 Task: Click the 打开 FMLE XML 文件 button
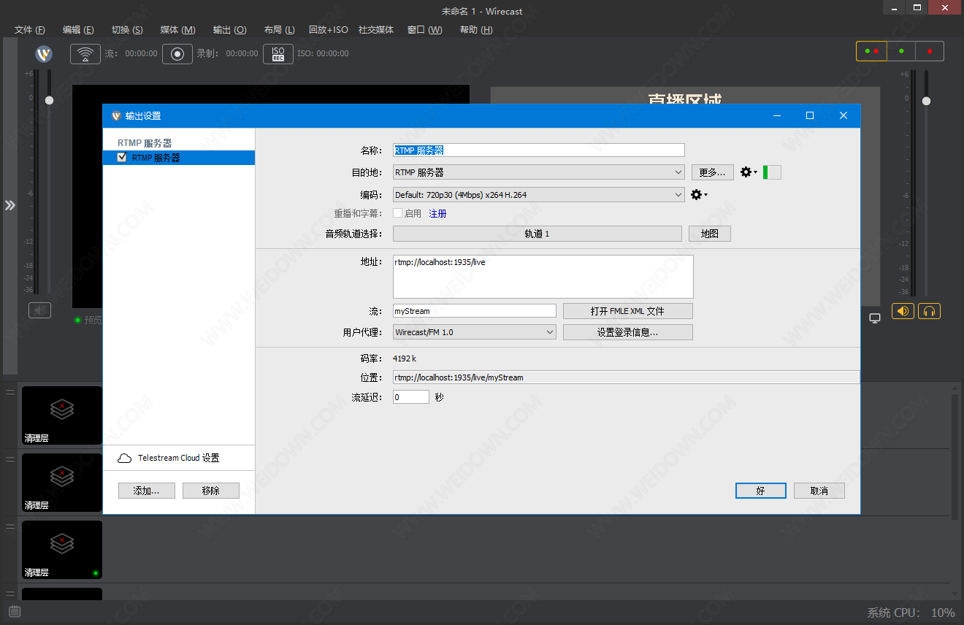(x=627, y=311)
